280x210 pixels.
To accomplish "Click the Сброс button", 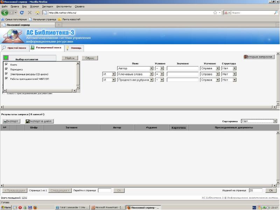I will (90, 58).
